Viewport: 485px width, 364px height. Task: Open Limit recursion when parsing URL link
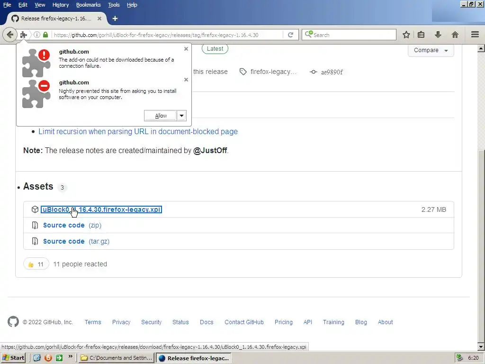tap(138, 132)
